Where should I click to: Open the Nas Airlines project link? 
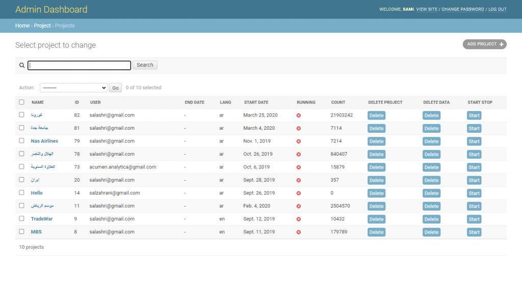pos(44,141)
